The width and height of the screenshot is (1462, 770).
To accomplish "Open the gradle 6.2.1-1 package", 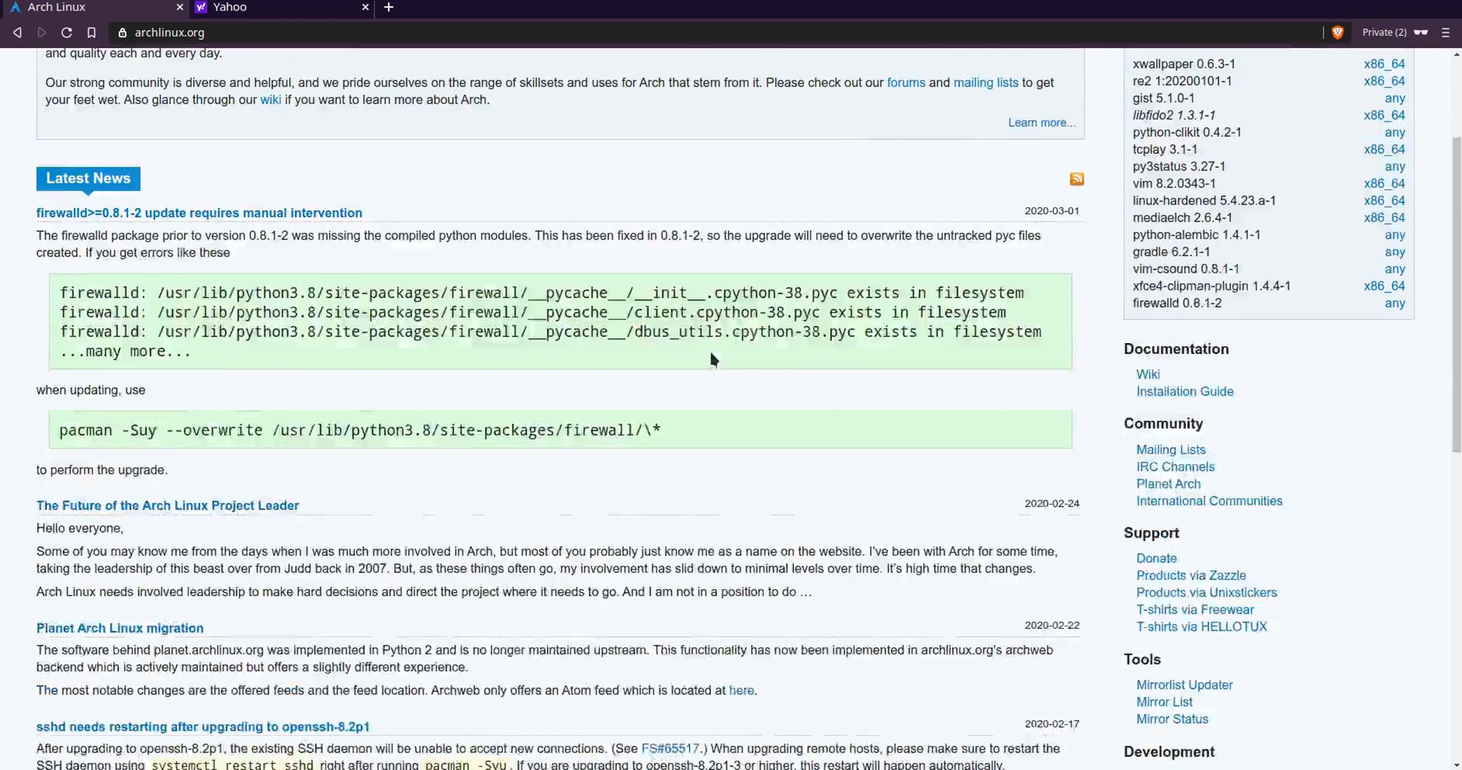I will tap(1171, 252).
